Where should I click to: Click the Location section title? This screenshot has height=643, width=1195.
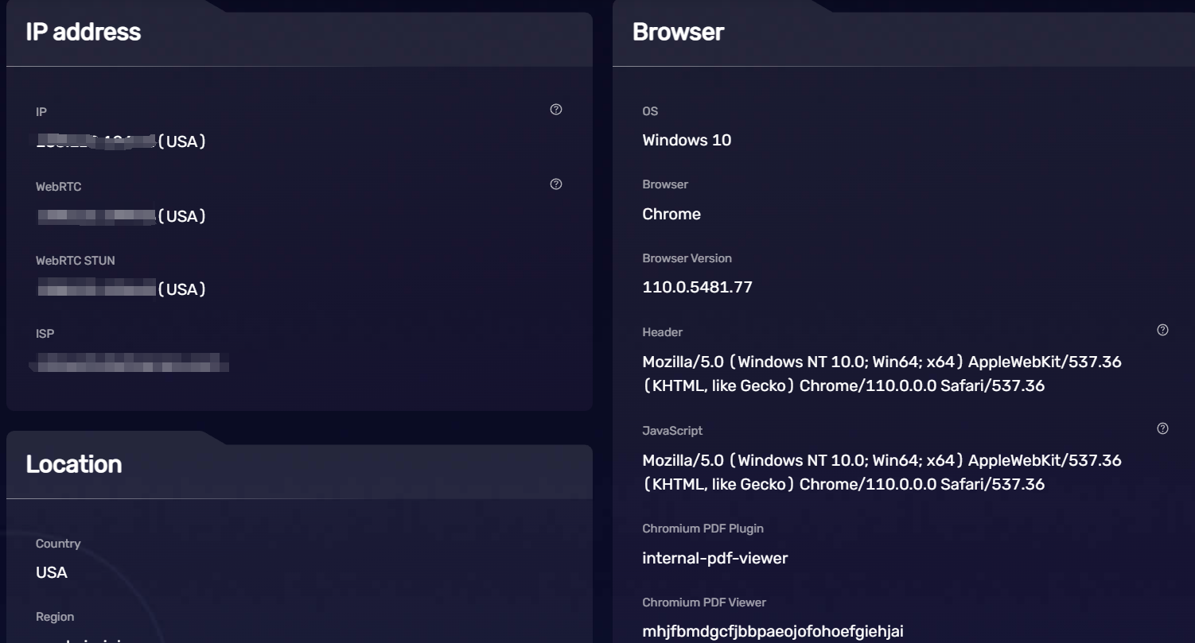click(73, 464)
